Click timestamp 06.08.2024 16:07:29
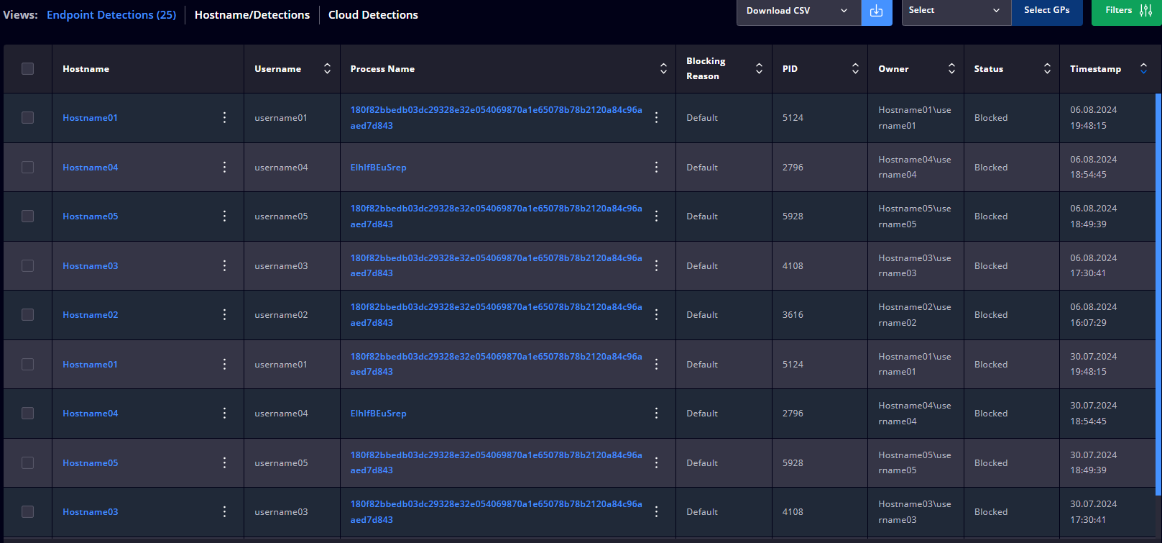Viewport: 1162px width, 543px height. tap(1093, 314)
